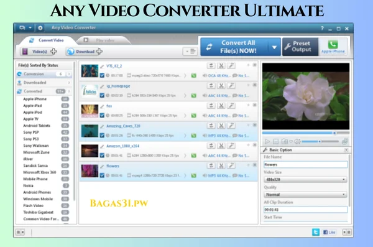Take a snapshot with the camera icon
The height and width of the screenshot is (247, 373).
click(x=285, y=142)
